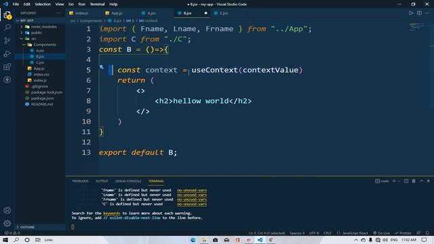Open terminal launch profile dropdown arrow
This screenshot has height=244, width=434.
point(399,181)
